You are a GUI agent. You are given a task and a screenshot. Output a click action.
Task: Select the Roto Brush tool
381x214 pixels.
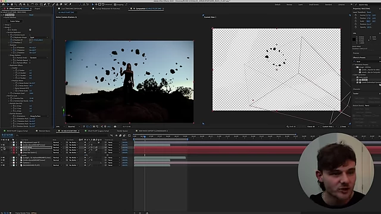tap(66, 4)
